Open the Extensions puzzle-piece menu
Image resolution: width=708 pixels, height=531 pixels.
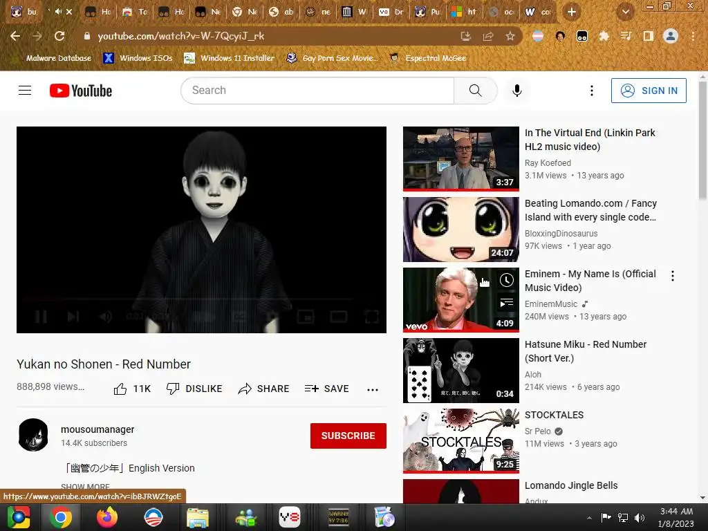coord(604,36)
